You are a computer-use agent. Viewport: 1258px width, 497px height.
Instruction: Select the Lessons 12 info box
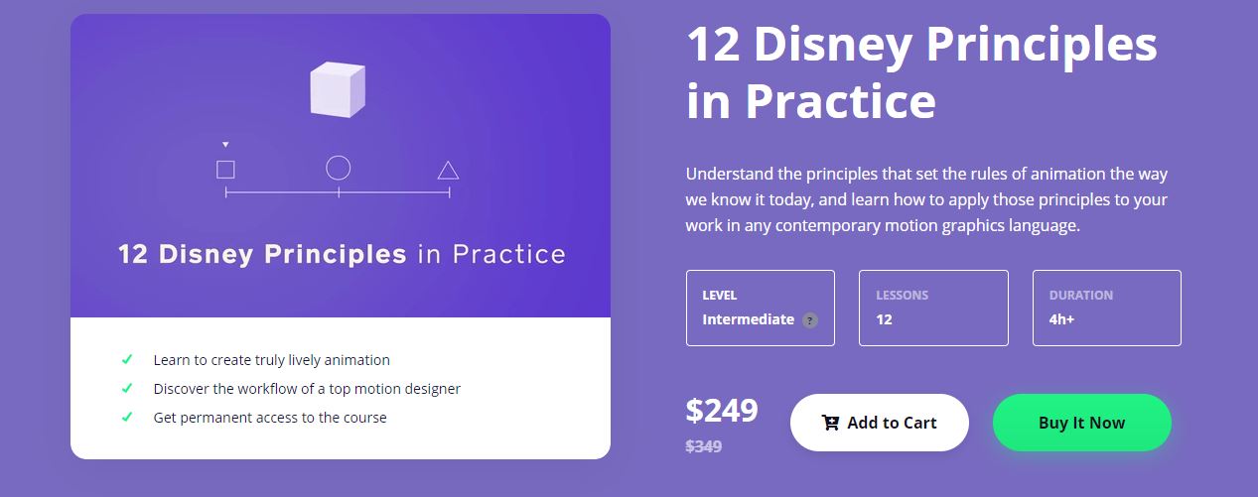click(x=932, y=308)
